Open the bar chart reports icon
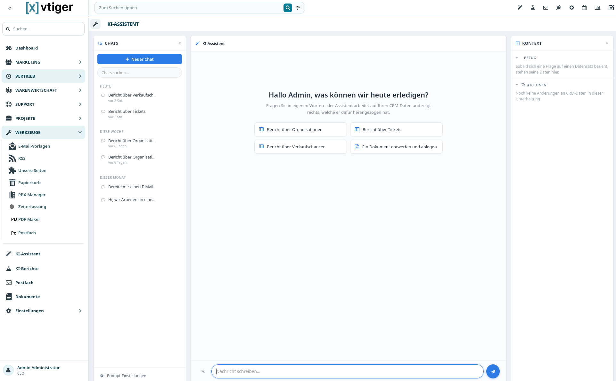The image size is (616, 381). coord(597,8)
